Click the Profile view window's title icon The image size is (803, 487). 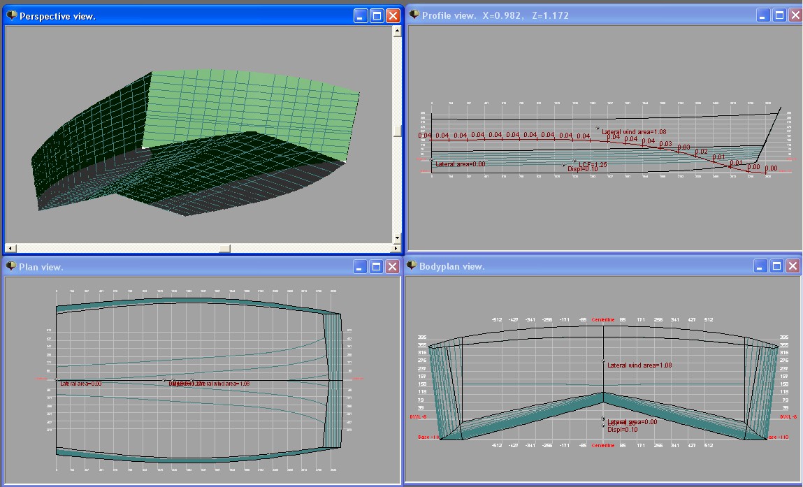(414, 15)
